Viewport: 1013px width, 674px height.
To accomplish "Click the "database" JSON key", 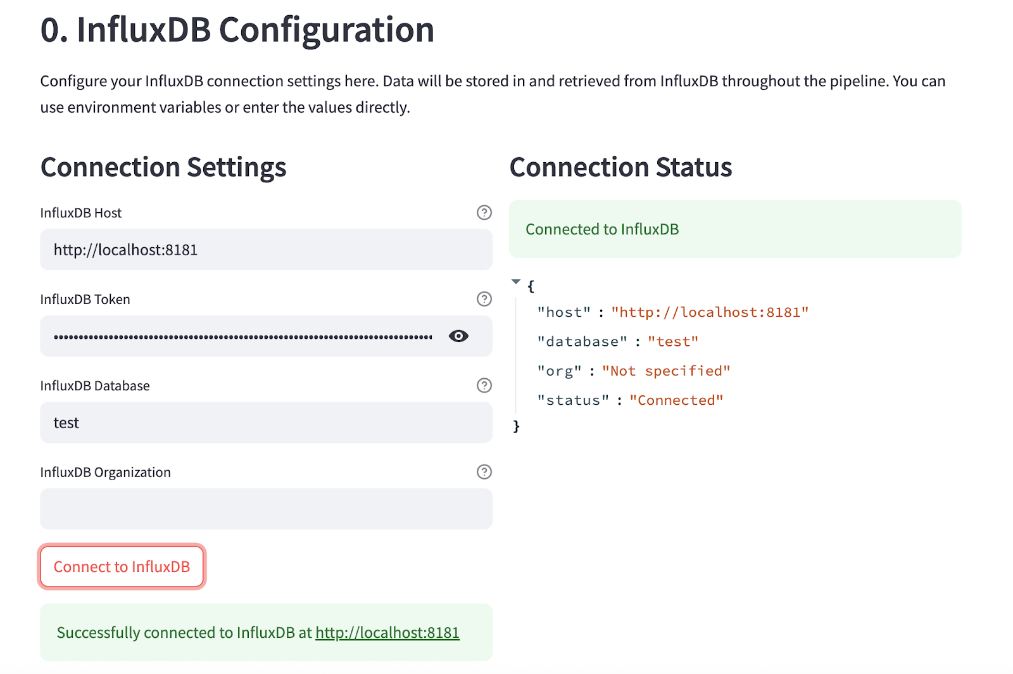I will click(582, 341).
